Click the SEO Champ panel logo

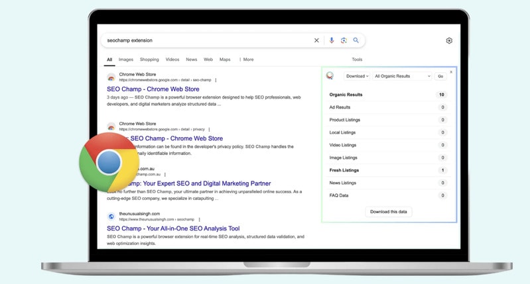tap(330, 76)
